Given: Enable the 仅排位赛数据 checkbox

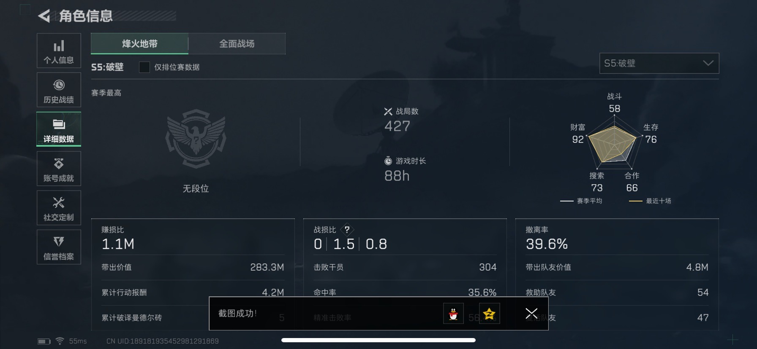Looking at the screenshot, I should pyautogui.click(x=144, y=67).
